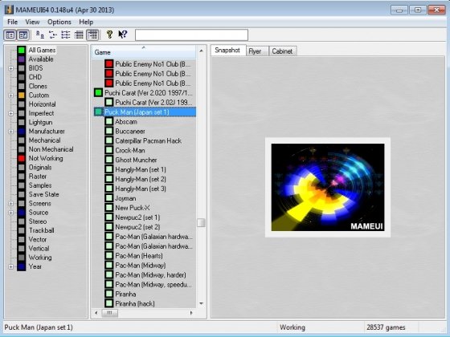Click the icon next to Abscam

click(x=109, y=121)
